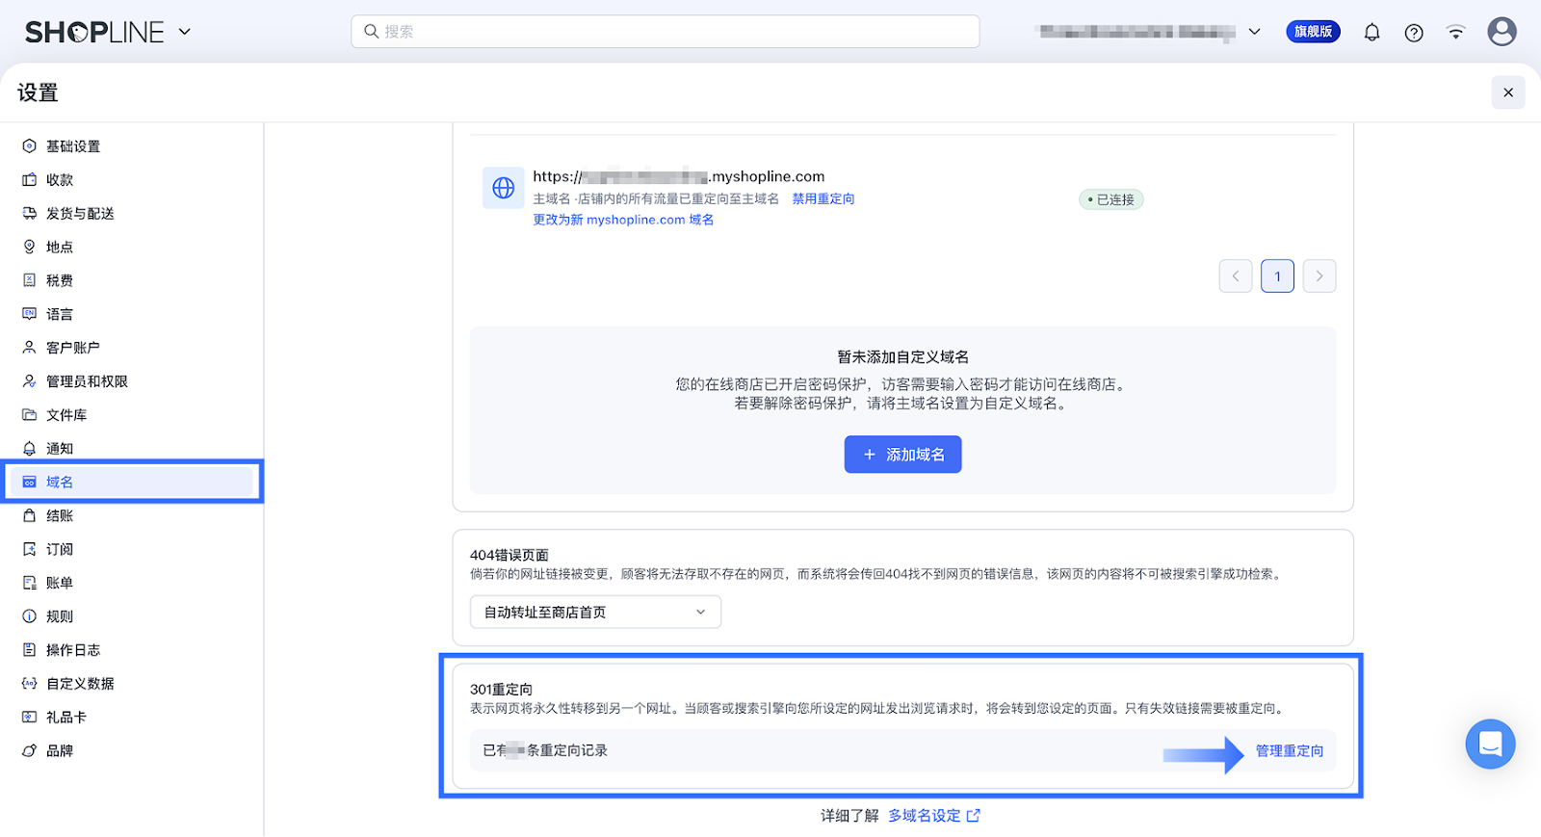Click the 结账 shopping bag icon

click(30, 515)
